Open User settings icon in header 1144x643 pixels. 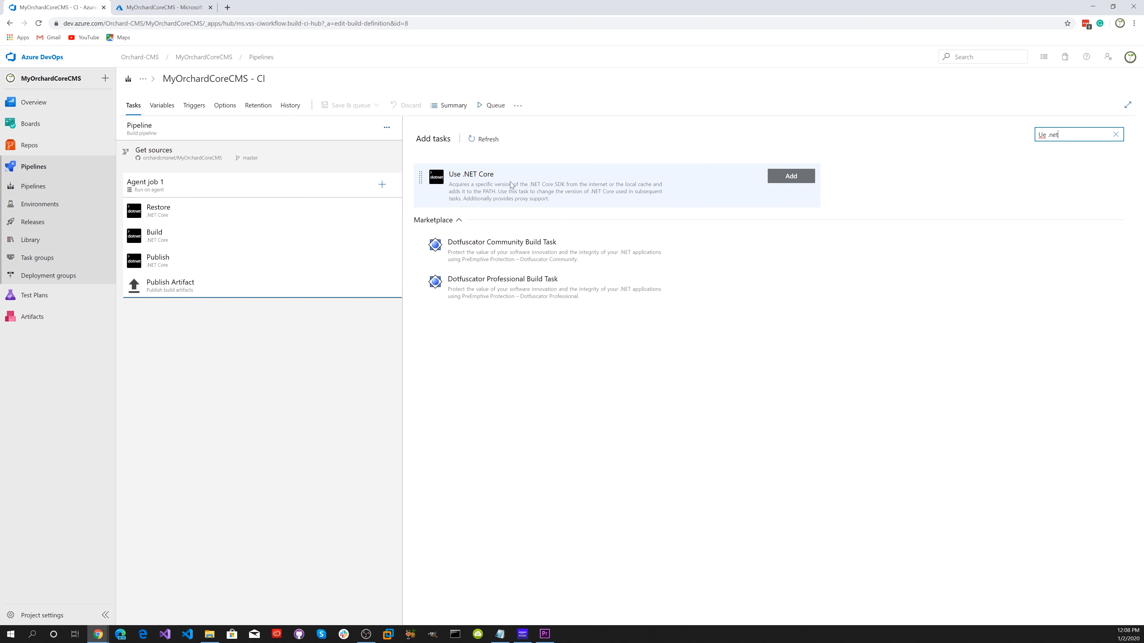[x=1108, y=57]
